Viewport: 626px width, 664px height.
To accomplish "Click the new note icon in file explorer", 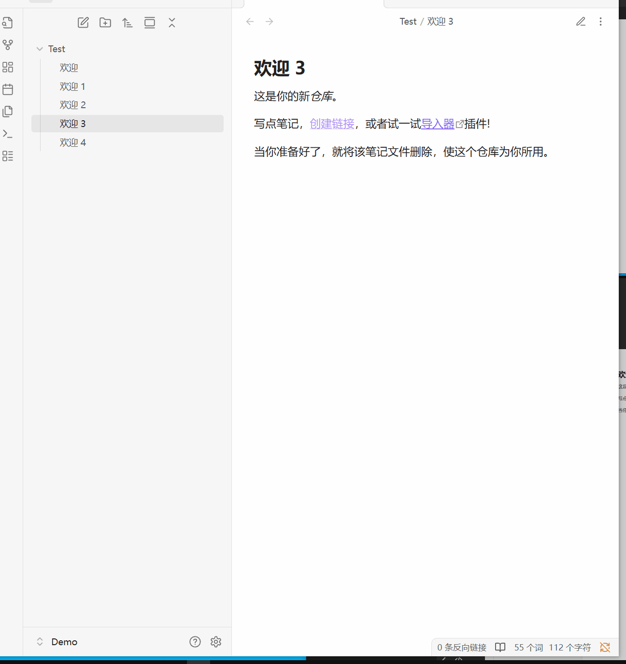I will click(x=83, y=23).
